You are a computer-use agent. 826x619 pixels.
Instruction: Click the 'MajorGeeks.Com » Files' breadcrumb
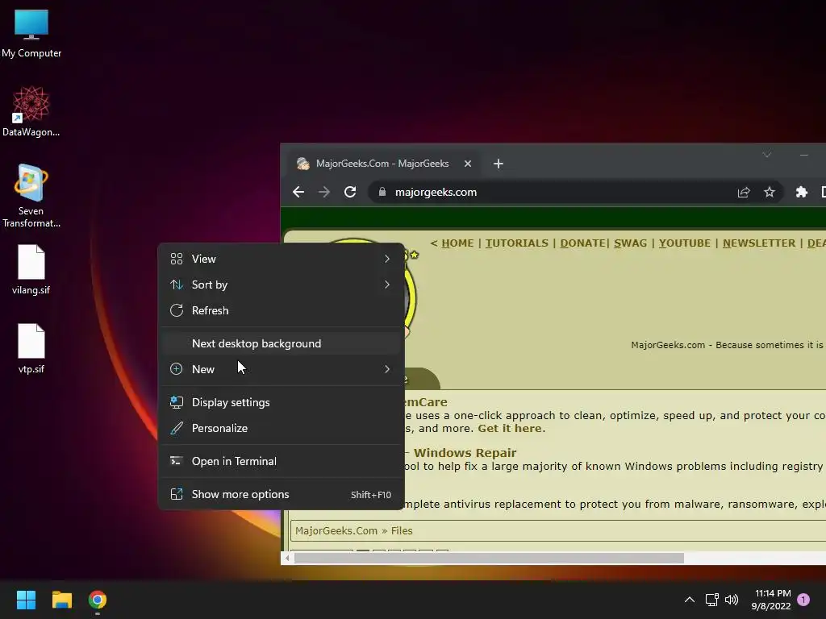click(x=353, y=530)
